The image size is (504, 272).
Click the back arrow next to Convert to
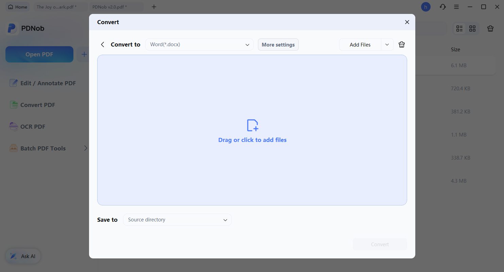[x=102, y=44]
